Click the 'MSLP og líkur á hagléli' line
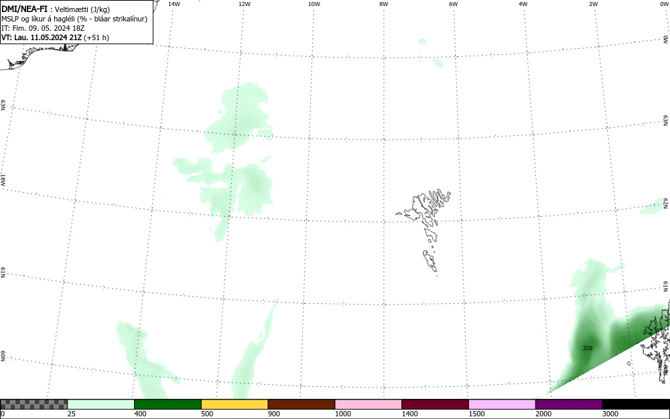 click(74, 19)
